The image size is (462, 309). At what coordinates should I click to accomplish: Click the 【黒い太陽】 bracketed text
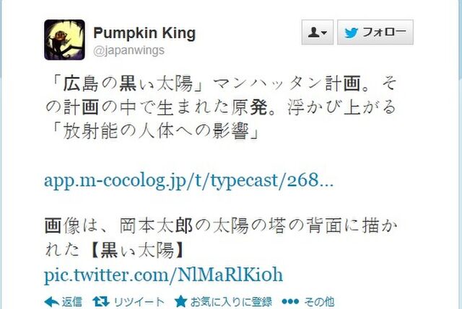(x=137, y=251)
